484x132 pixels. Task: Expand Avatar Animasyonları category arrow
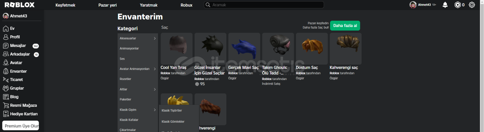click(155, 69)
